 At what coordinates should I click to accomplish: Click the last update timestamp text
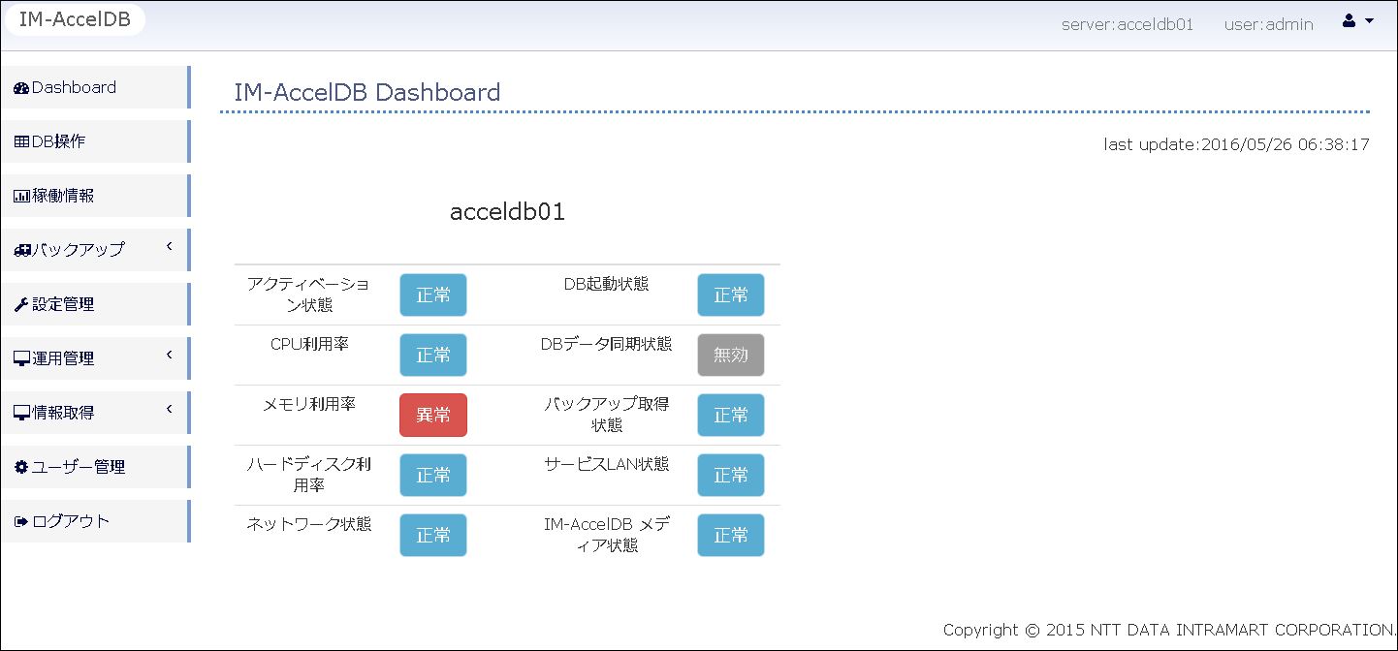click(x=1236, y=144)
